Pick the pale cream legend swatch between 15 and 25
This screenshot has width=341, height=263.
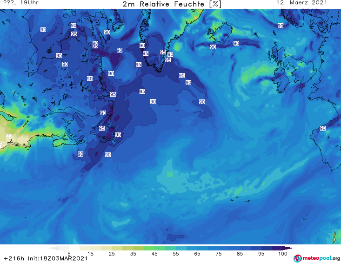tap(95, 248)
